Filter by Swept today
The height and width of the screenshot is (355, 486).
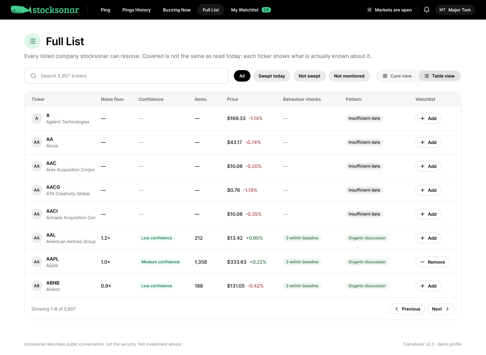pyautogui.click(x=272, y=76)
